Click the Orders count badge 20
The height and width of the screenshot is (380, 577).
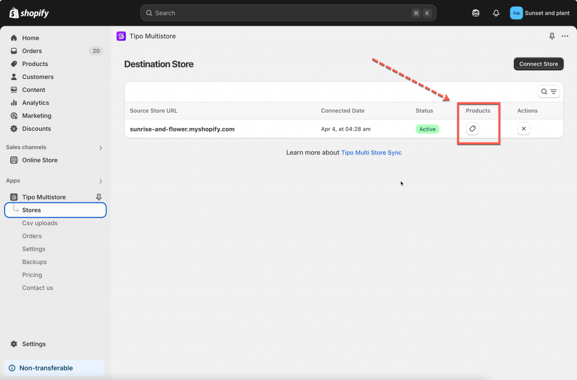click(96, 51)
